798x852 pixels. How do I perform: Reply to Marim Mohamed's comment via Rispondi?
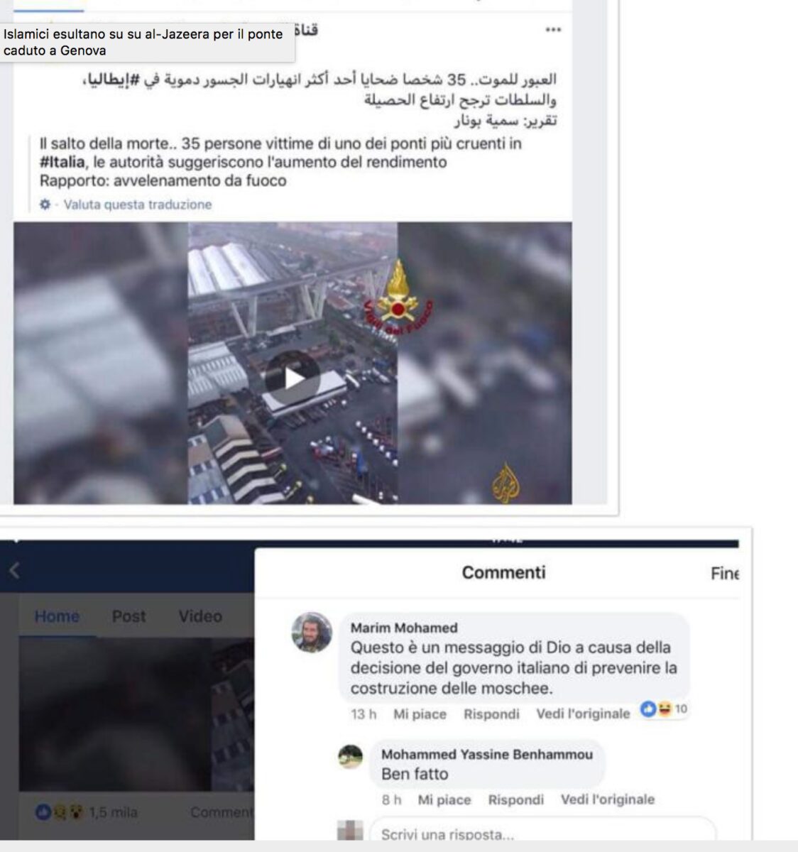click(491, 714)
